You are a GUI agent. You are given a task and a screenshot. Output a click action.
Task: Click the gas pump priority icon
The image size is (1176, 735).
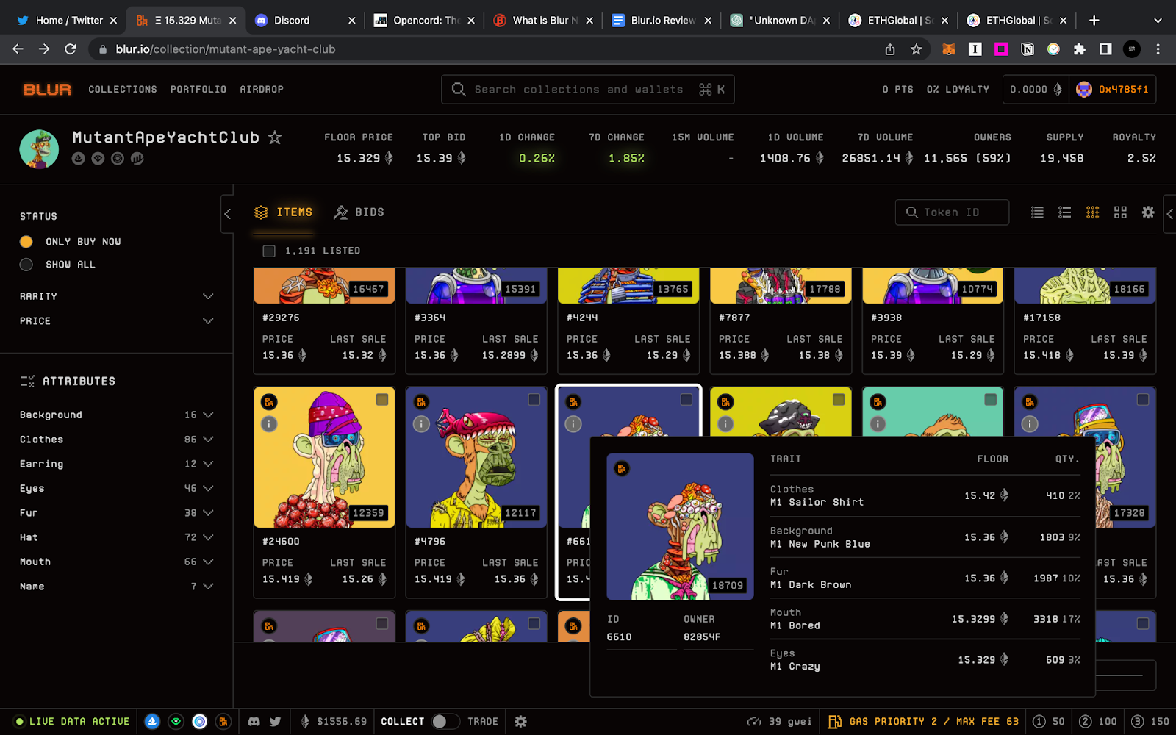[x=834, y=722]
